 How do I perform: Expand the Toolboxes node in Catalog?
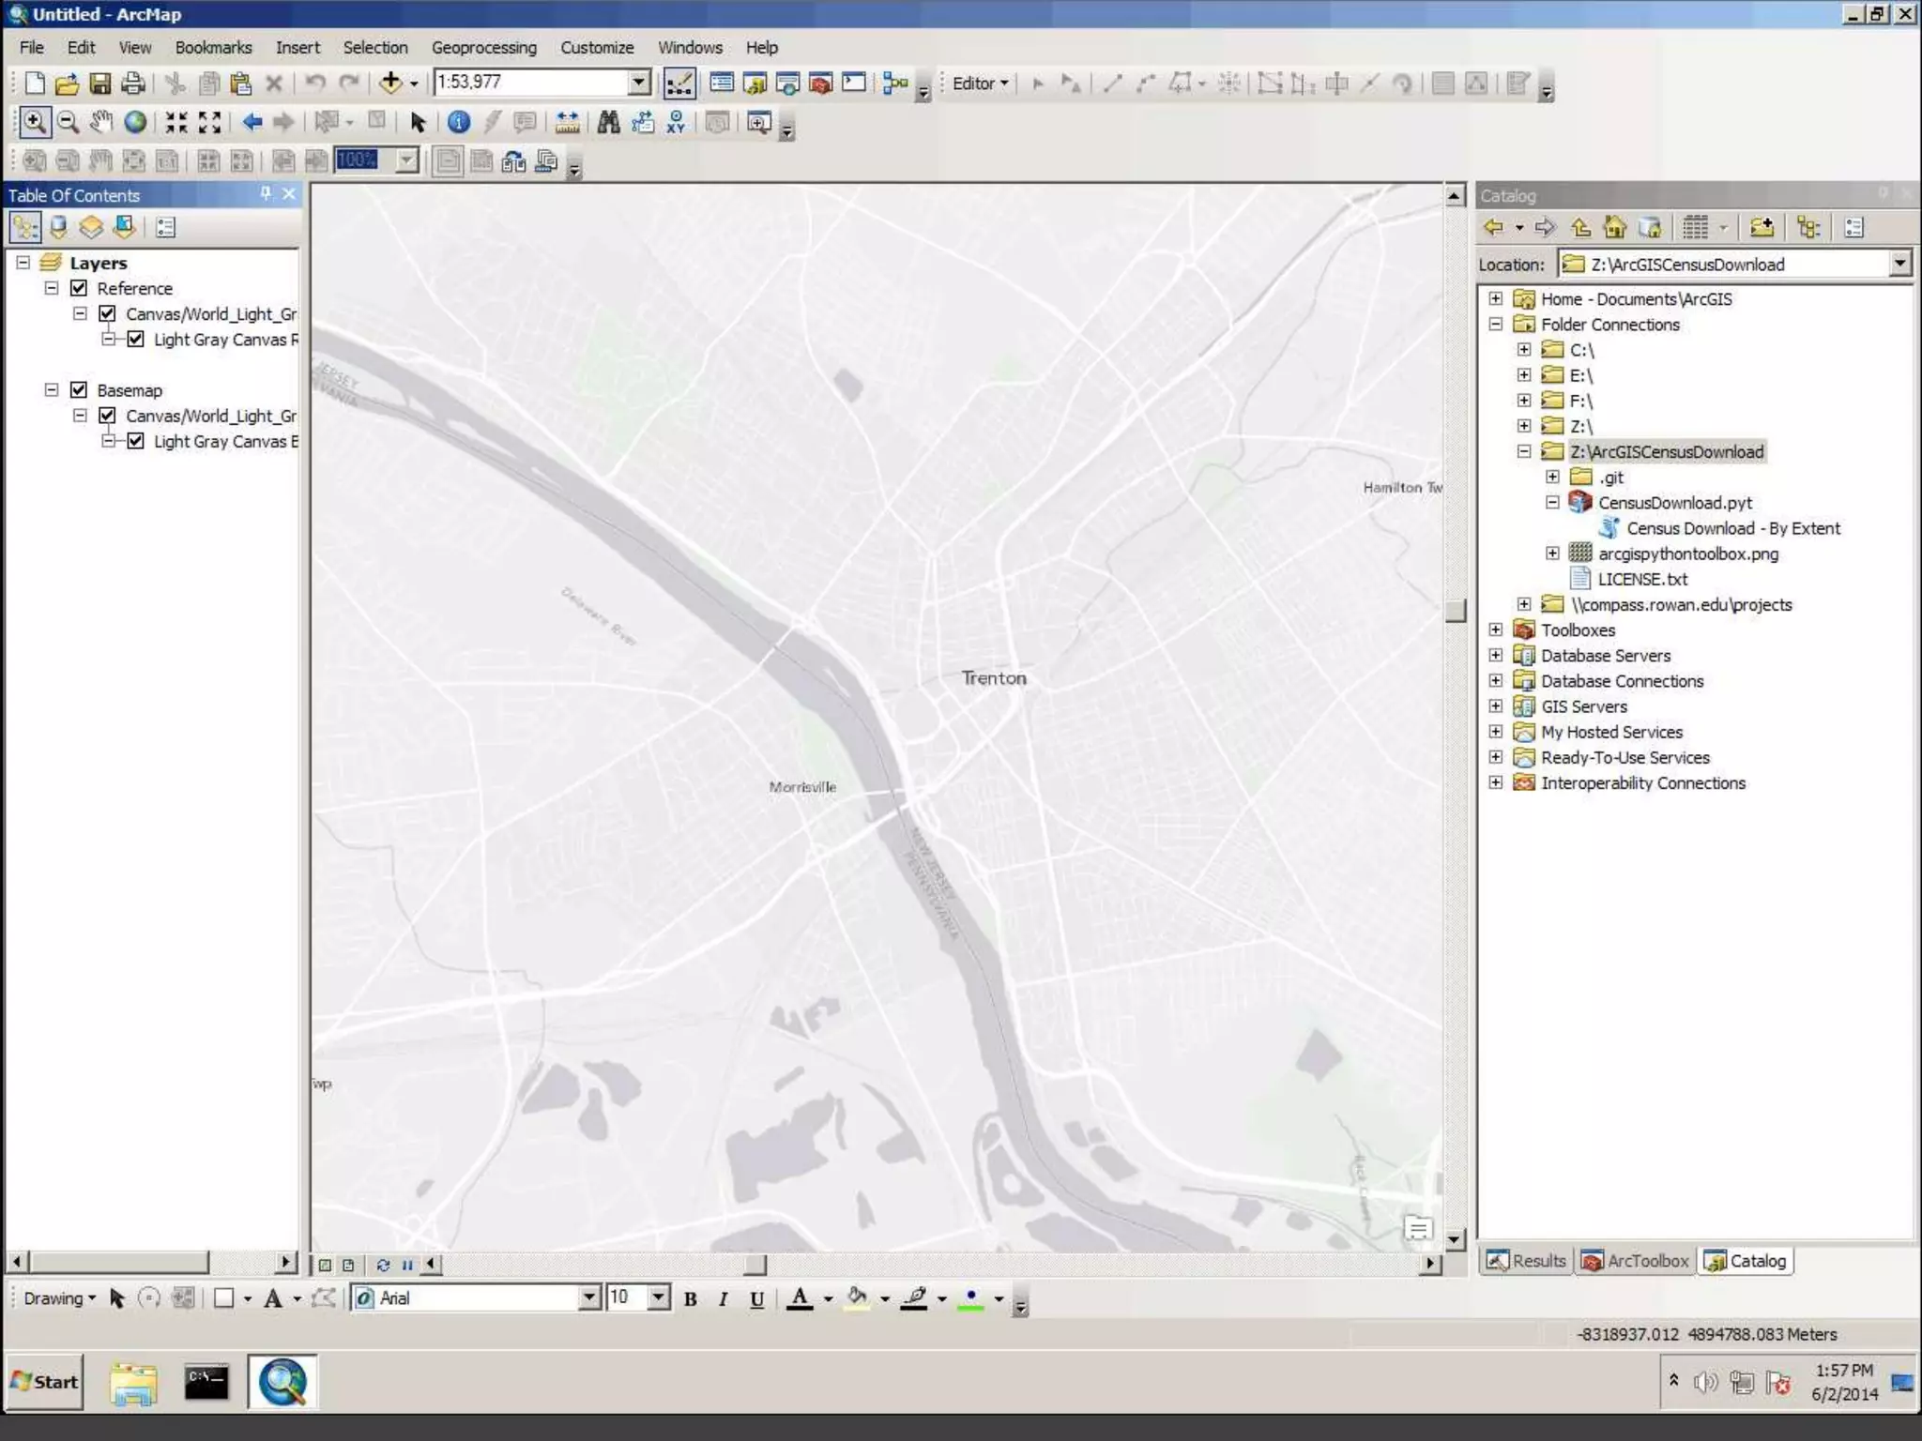(x=1496, y=629)
